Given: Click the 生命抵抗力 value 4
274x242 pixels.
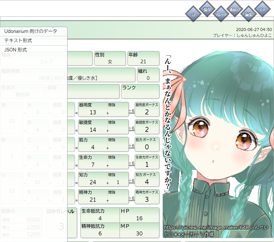Looking at the screenshot, I should pos(100,218).
